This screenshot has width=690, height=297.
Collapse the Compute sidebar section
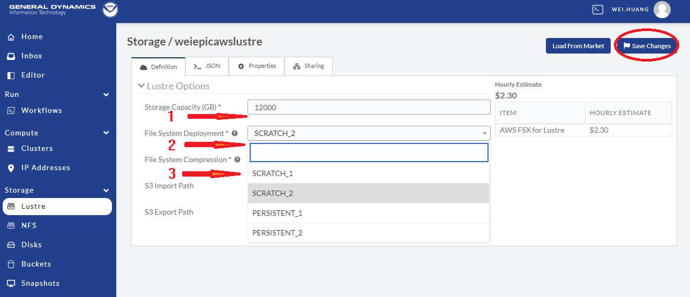coord(106,133)
